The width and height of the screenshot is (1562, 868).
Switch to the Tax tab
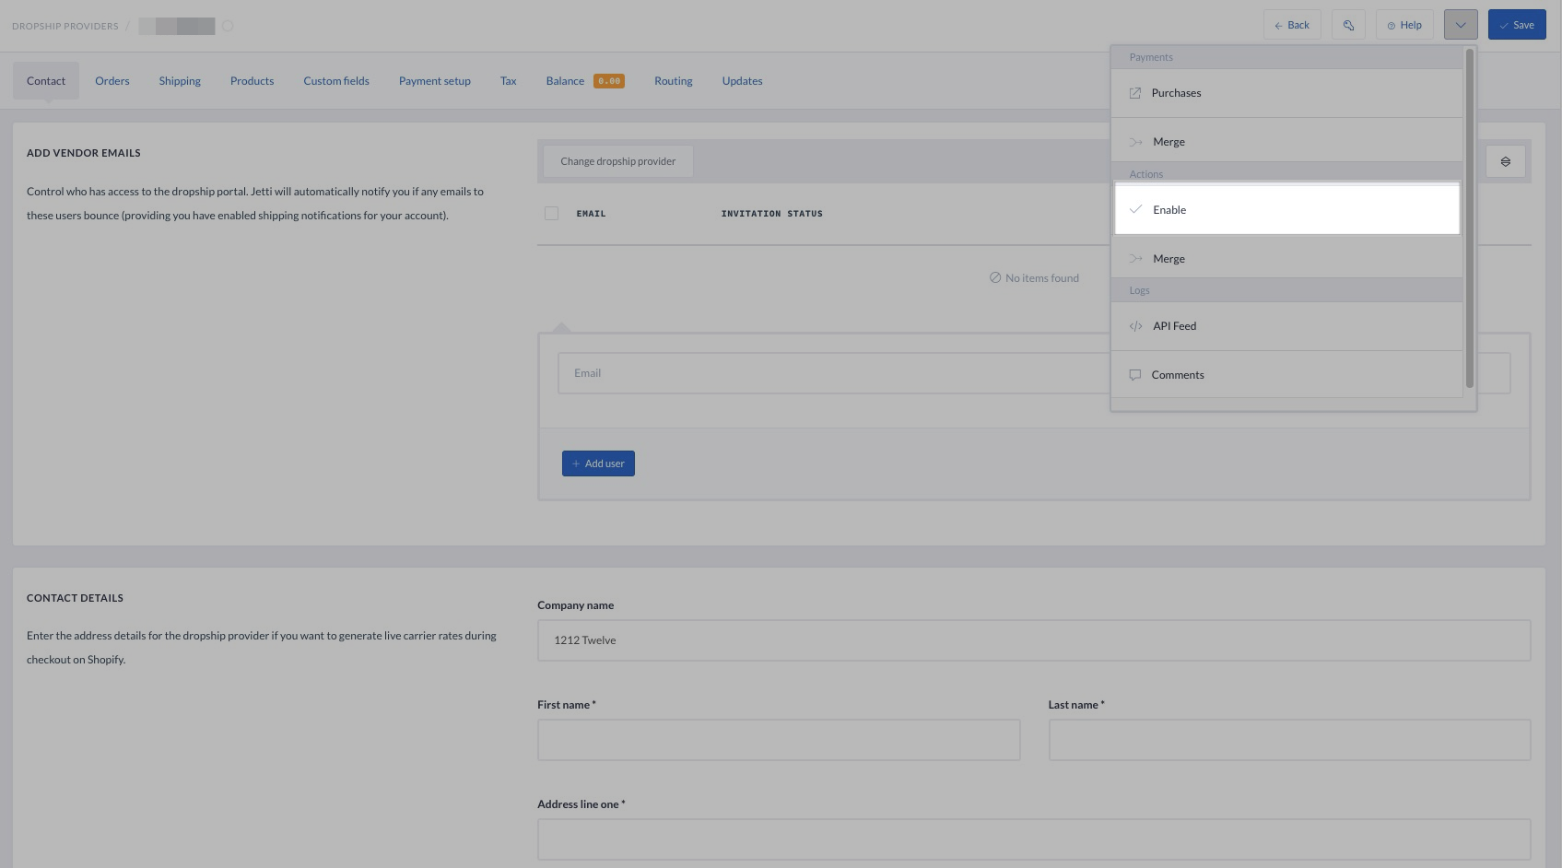click(509, 81)
